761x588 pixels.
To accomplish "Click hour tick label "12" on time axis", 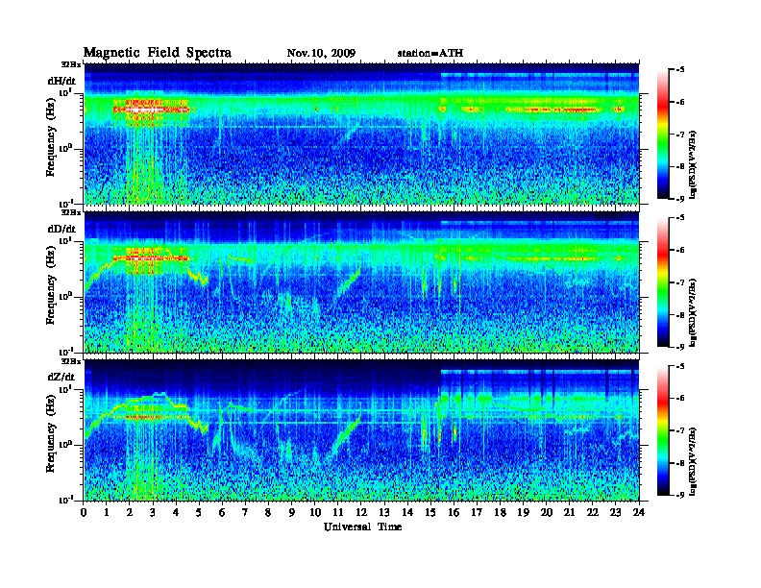I will (x=361, y=512).
